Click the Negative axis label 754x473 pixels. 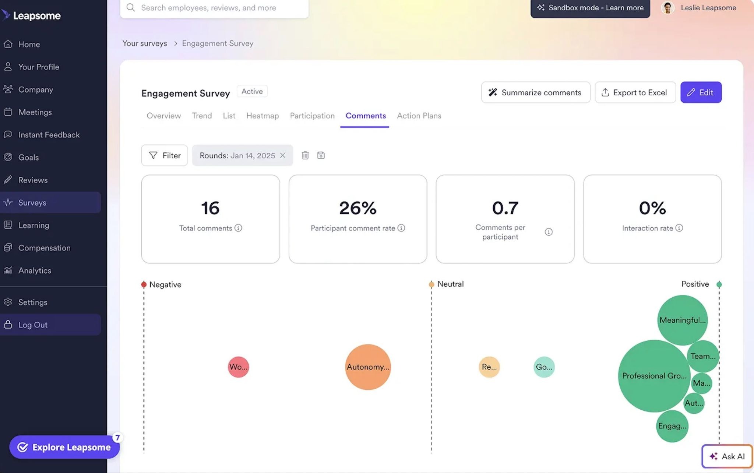pos(165,285)
